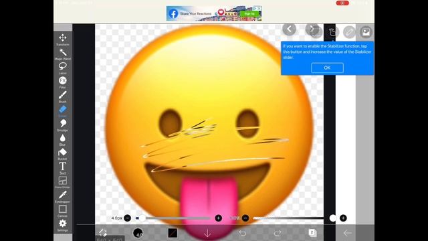Image resolution: width=428 pixels, height=241 pixels.
Task: Increase opacity with plus button
Action: coord(343,218)
